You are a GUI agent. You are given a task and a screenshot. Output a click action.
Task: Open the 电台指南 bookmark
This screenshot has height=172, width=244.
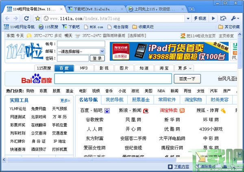point(118,27)
